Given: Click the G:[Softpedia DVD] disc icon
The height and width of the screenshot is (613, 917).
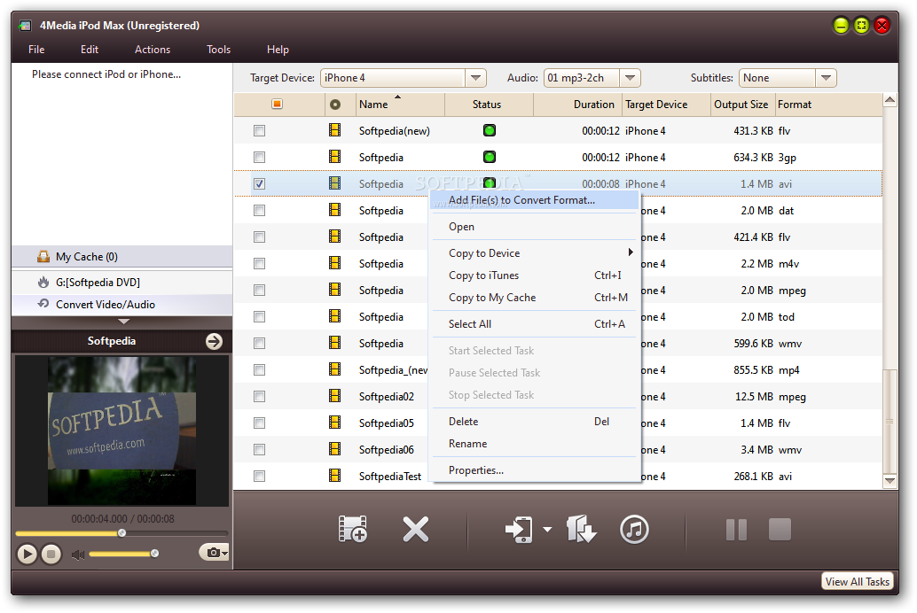Looking at the screenshot, I should tap(43, 283).
